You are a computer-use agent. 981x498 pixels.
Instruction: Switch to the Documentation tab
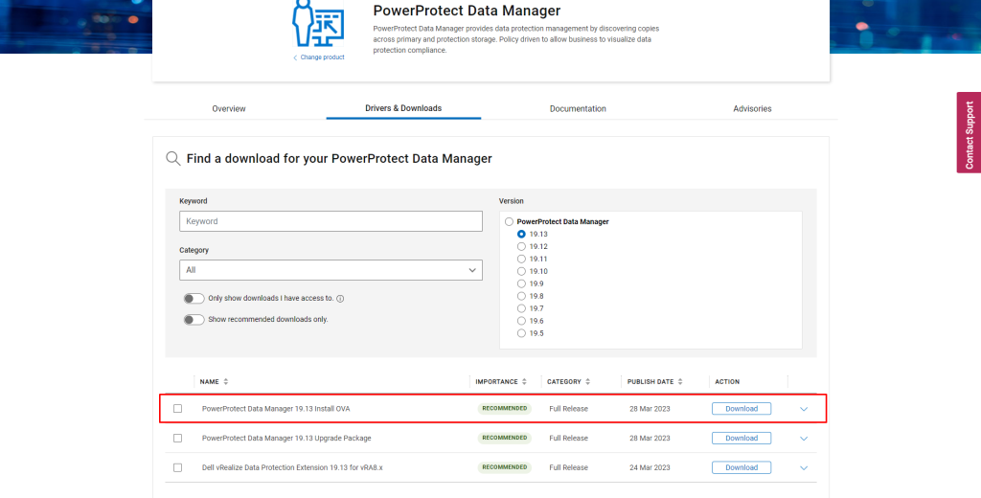tap(578, 108)
